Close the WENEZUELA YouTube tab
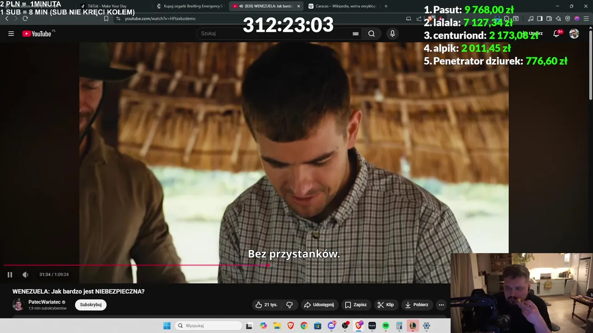This screenshot has height=333, width=593. tap(298, 6)
